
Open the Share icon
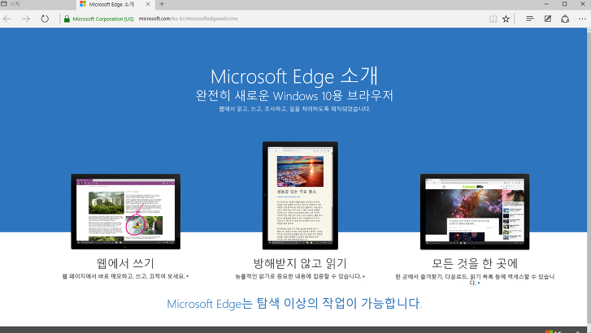tap(565, 19)
